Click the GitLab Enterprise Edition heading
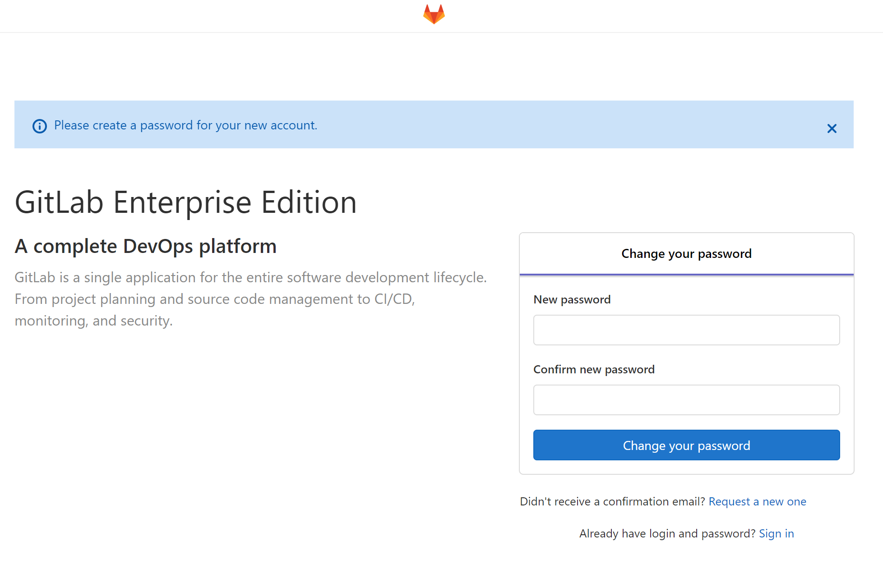 click(186, 202)
